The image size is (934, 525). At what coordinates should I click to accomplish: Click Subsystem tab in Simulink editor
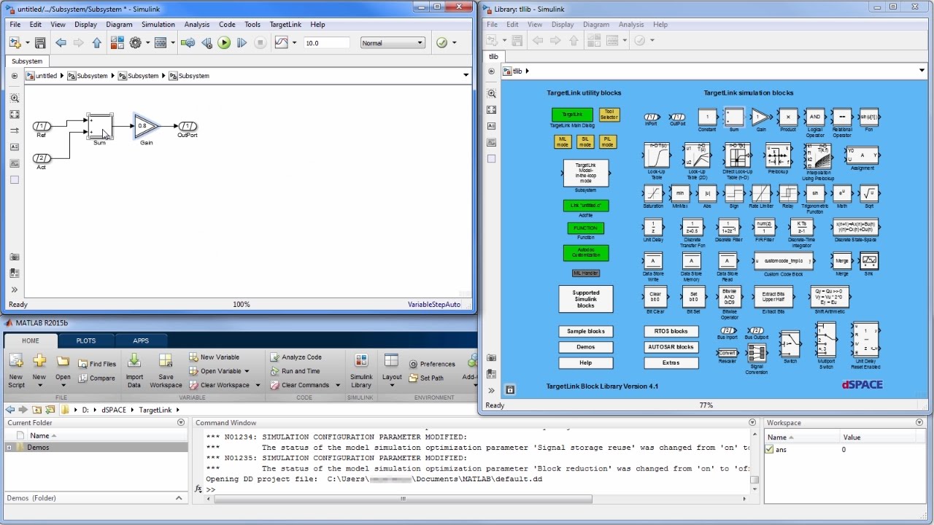[x=27, y=61]
